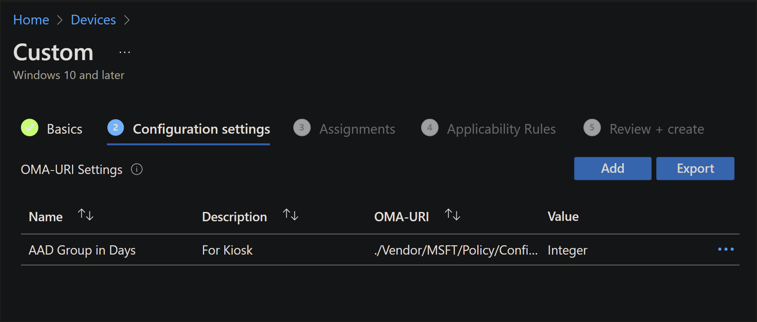Navigate to Home in the breadcrumb
This screenshot has width=757, height=322.
[x=31, y=20]
